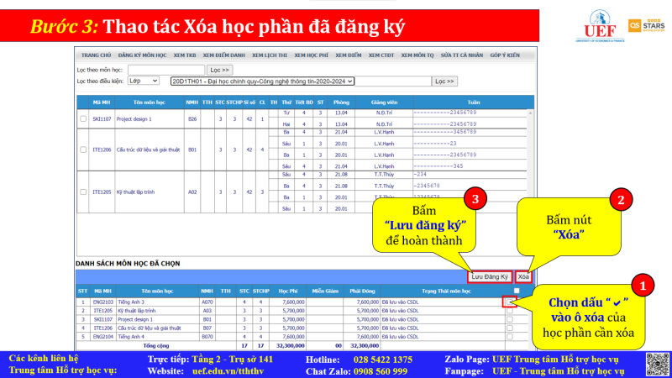Tick the checkbox for ITE1206 course row
Image resolution: width=672 pixels, height=378 pixels.
[x=82, y=150]
